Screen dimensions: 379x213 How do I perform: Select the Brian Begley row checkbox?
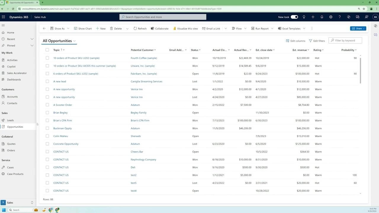coord(47,113)
